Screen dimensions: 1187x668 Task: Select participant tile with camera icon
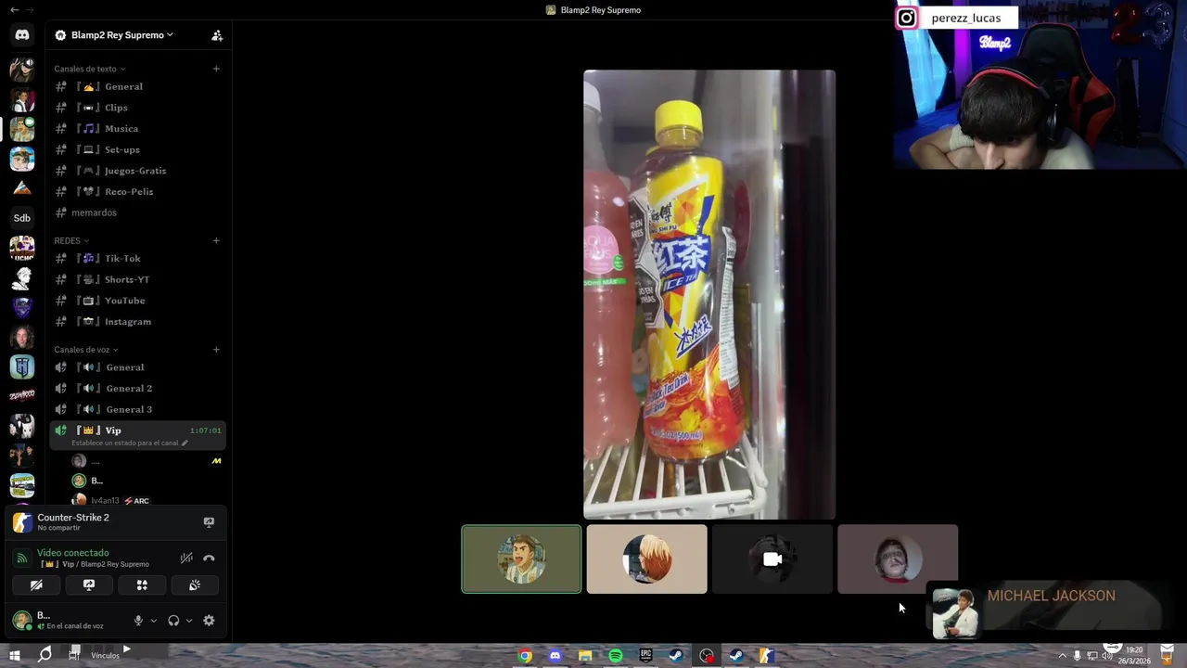tap(772, 559)
